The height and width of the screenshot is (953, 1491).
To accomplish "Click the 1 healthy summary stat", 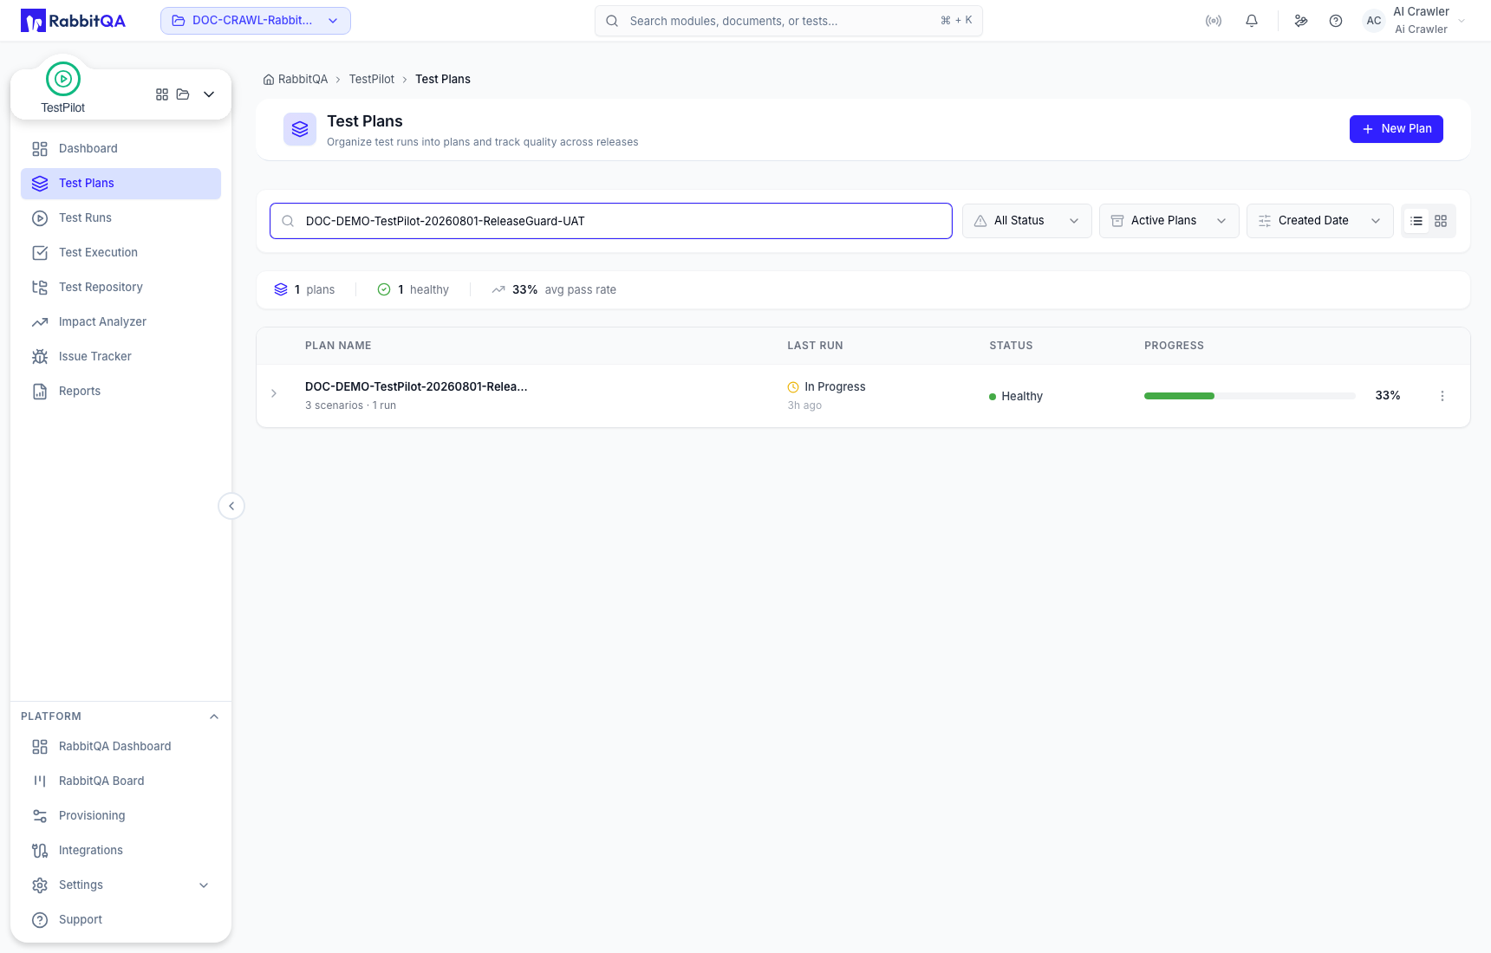I will 413,290.
